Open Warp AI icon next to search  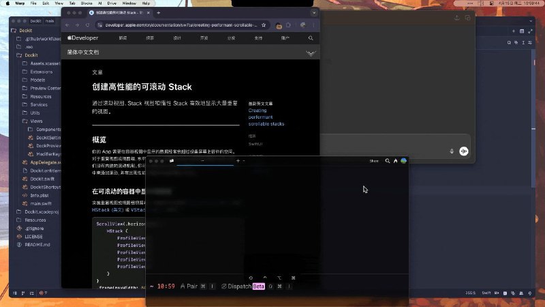click(395, 160)
